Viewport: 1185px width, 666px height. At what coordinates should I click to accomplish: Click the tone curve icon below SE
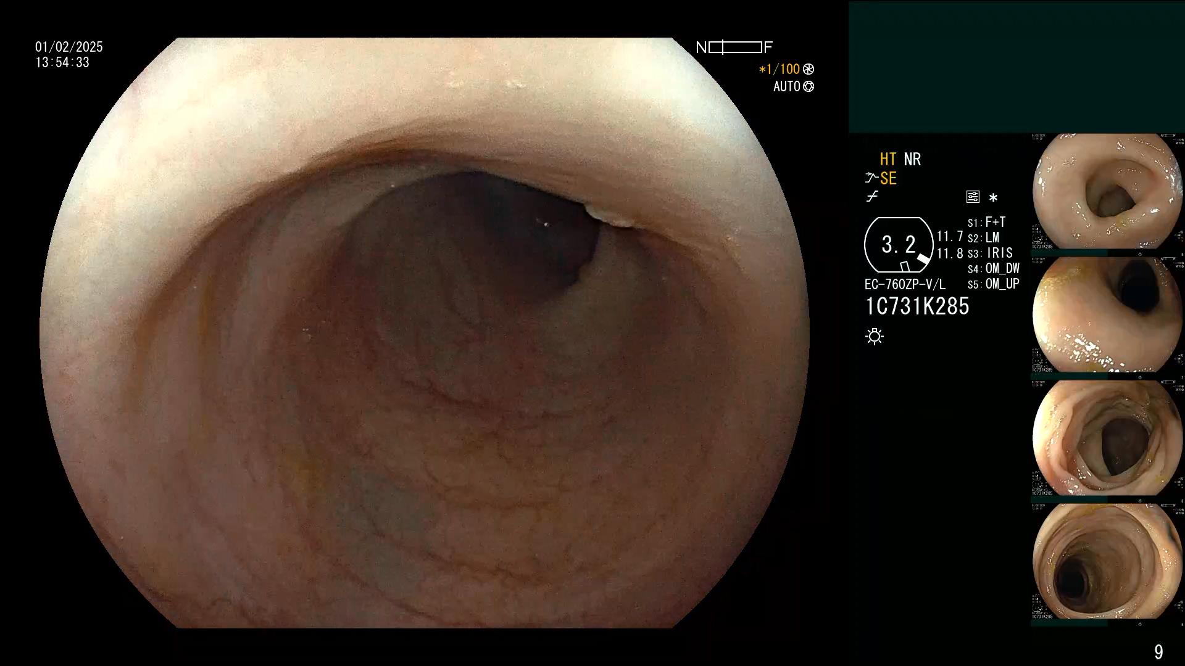(x=872, y=197)
